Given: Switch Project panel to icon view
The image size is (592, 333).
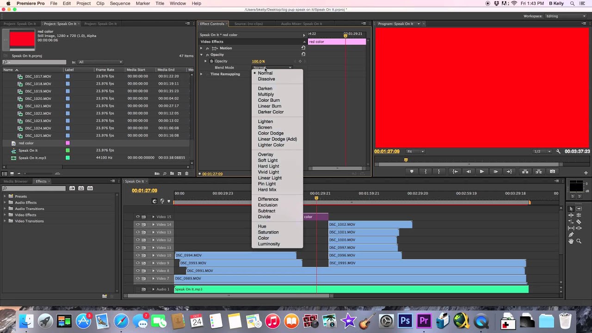Looking at the screenshot, I should pyautogui.click(x=12, y=173).
